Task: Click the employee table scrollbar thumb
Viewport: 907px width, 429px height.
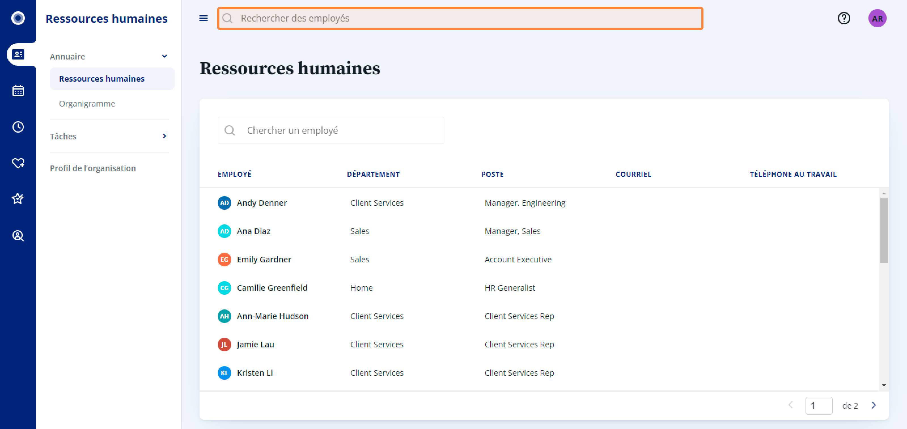Action: (883, 231)
